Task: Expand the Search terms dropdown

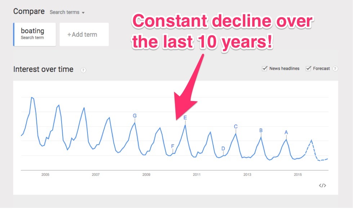Action: click(x=67, y=12)
